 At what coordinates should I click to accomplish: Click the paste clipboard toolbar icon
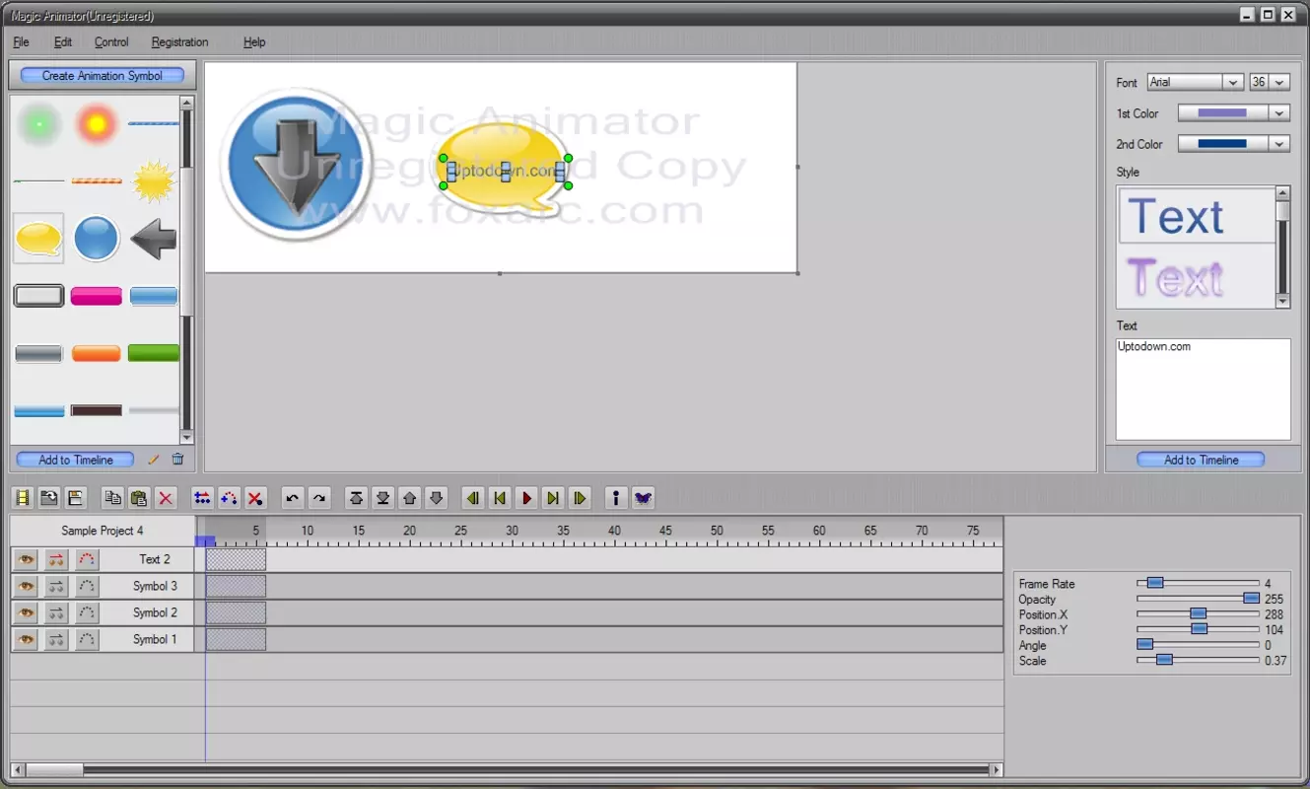139,498
